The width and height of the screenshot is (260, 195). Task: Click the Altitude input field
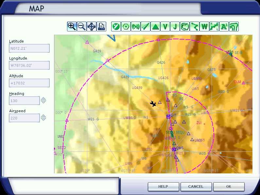pos(29,83)
